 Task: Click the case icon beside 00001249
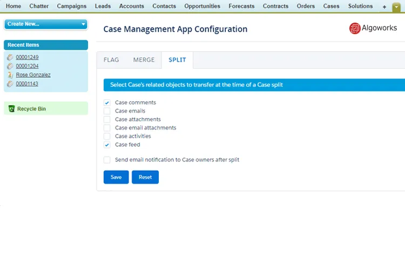[10, 57]
